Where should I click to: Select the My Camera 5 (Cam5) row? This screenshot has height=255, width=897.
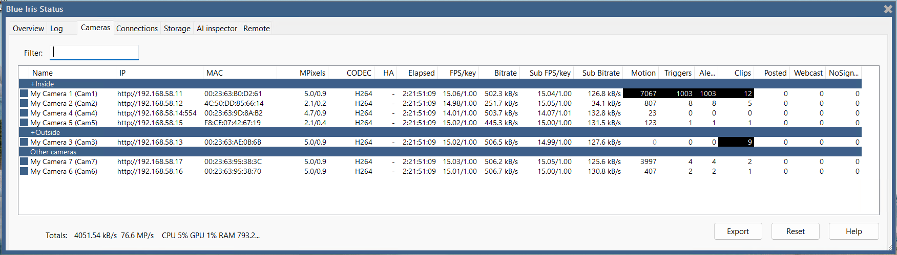(440, 123)
